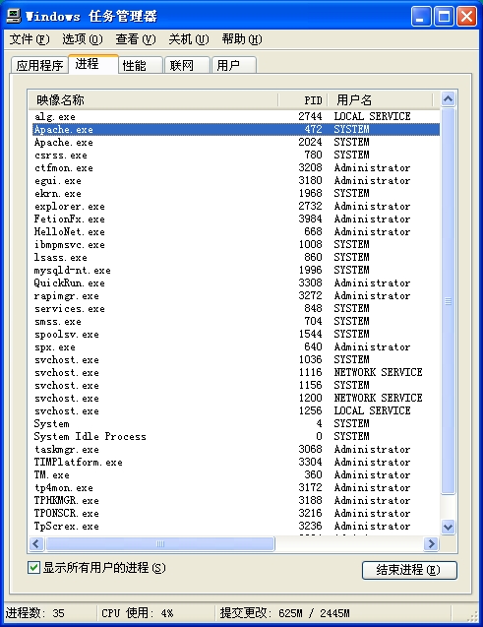Sort by PID column header
The height and width of the screenshot is (627, 483).
point(302,99)
